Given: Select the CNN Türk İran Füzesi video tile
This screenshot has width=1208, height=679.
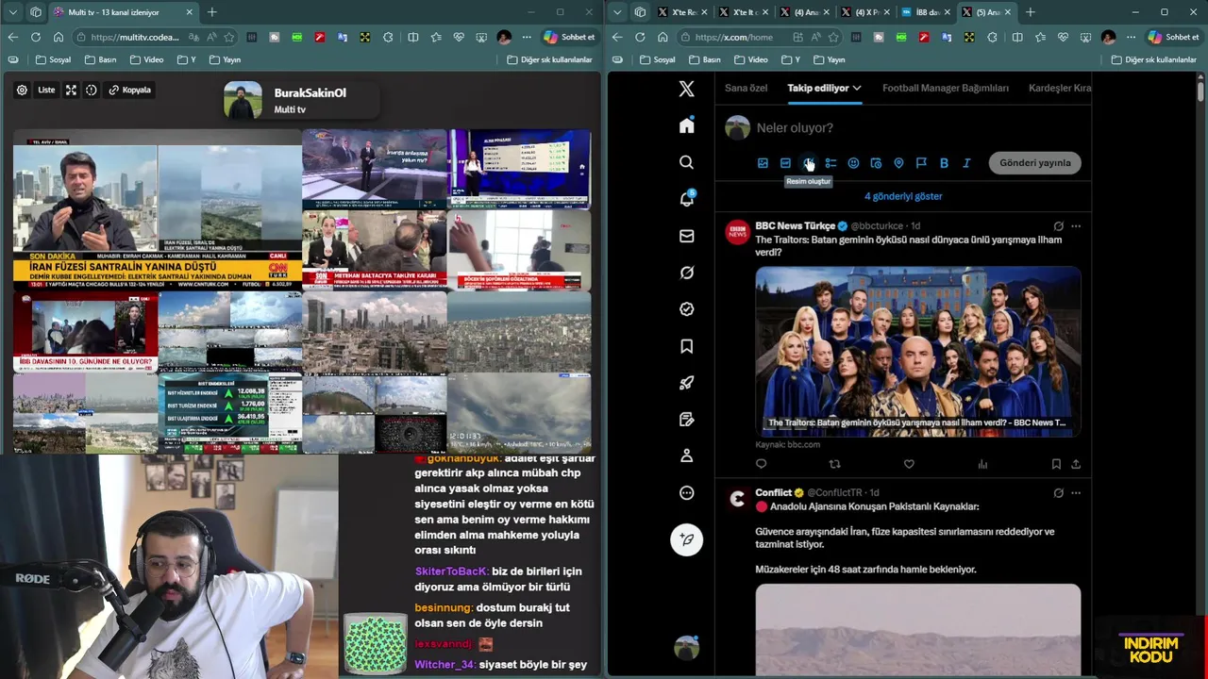Looking at the screenshot, I should point(158,209).
